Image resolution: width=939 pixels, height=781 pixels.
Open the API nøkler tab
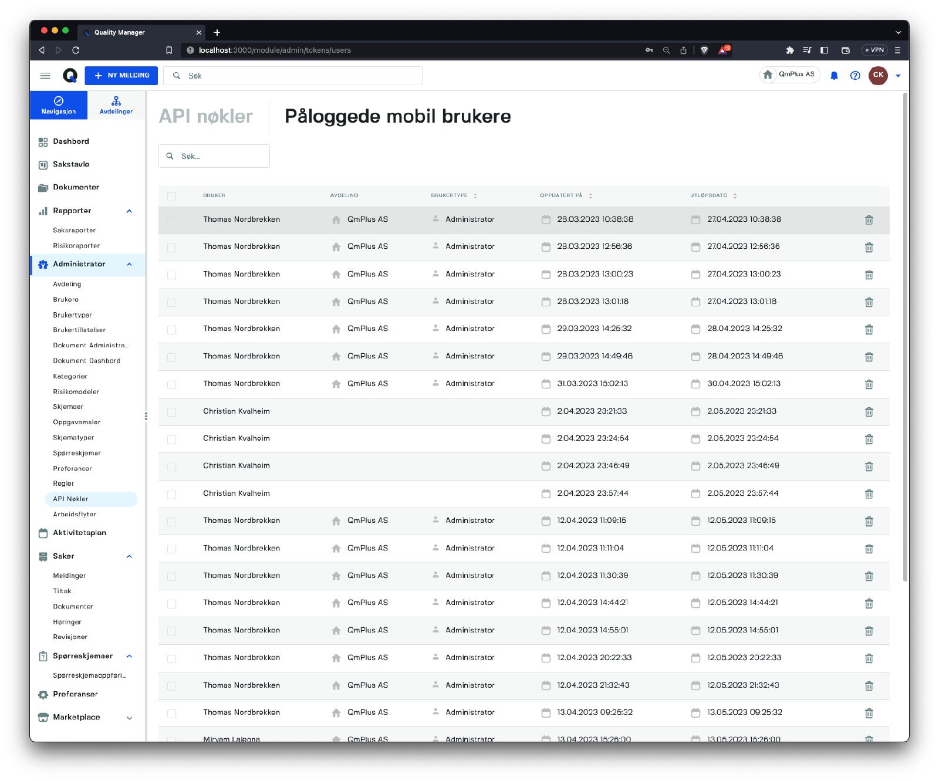pyautogui.click(x=206, y=116)
